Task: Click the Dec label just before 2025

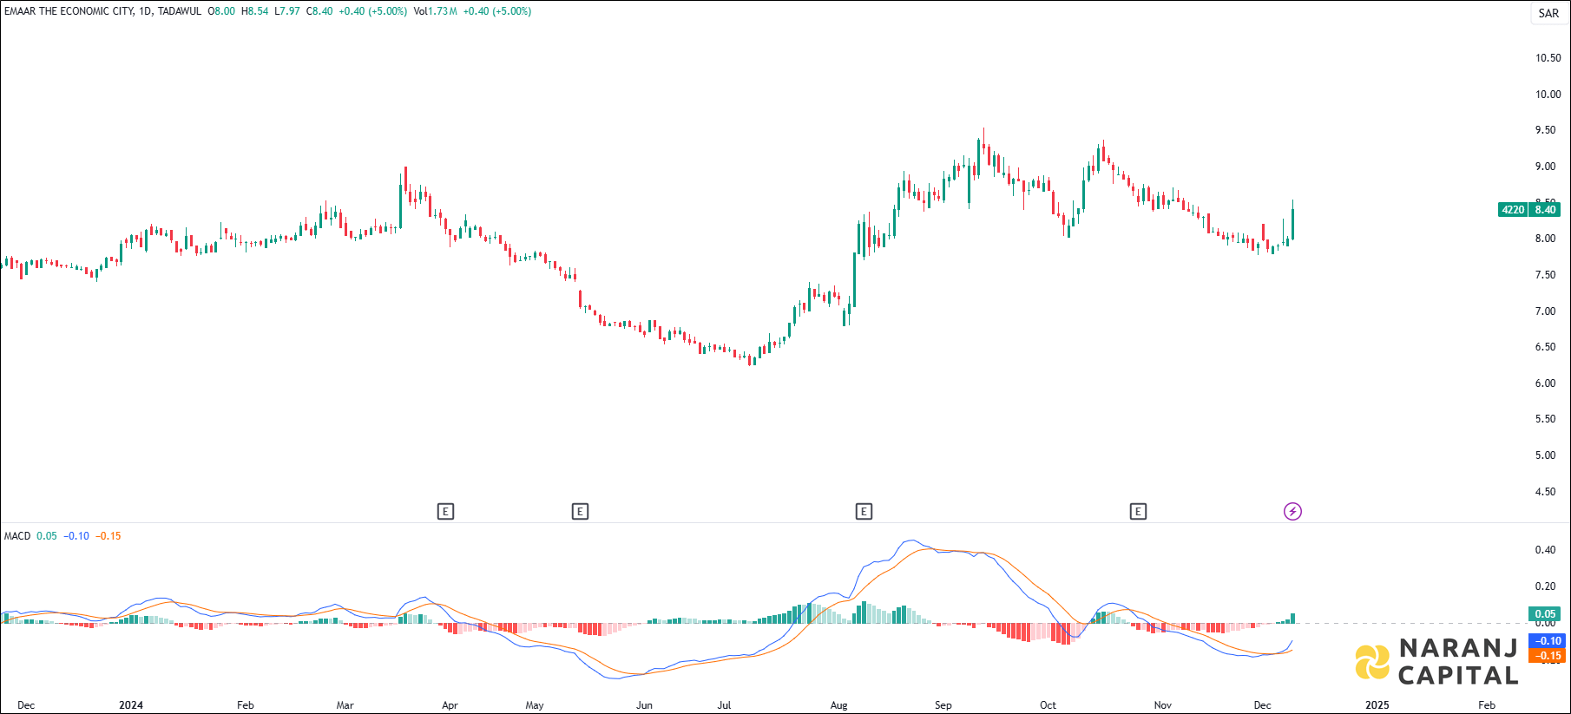Action: click(x=1263, y=705)
